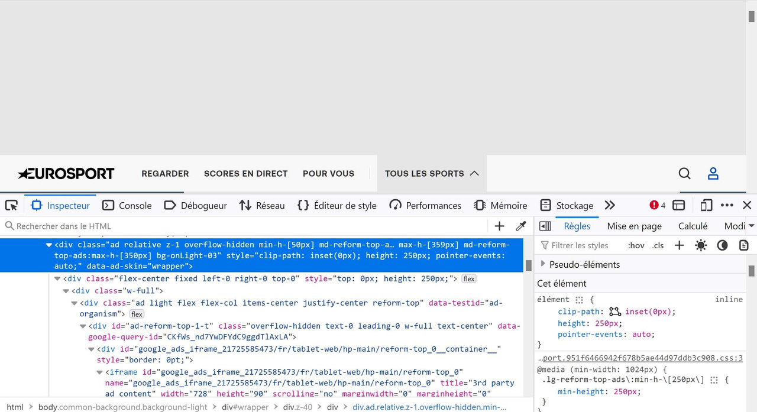757x412 pixels.
Task: Switch to the Réseau tab
Action: pos(262,205)
